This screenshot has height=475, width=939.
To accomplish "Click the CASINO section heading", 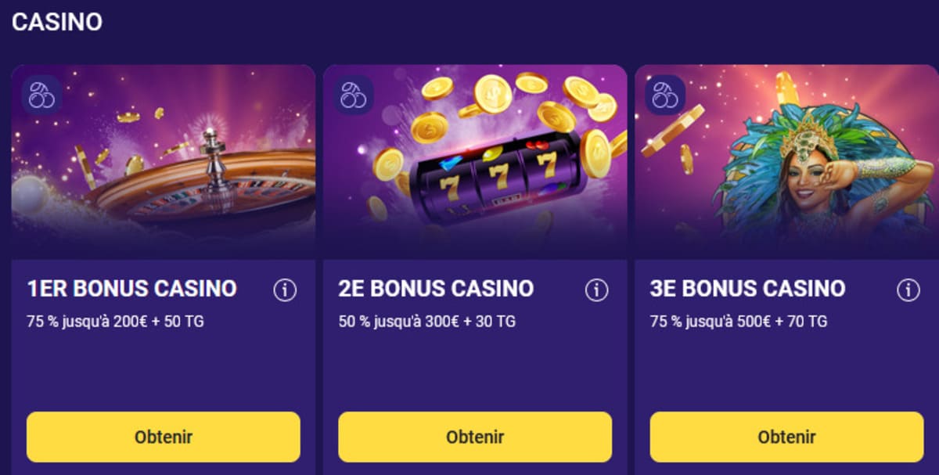I will point(56,21).
